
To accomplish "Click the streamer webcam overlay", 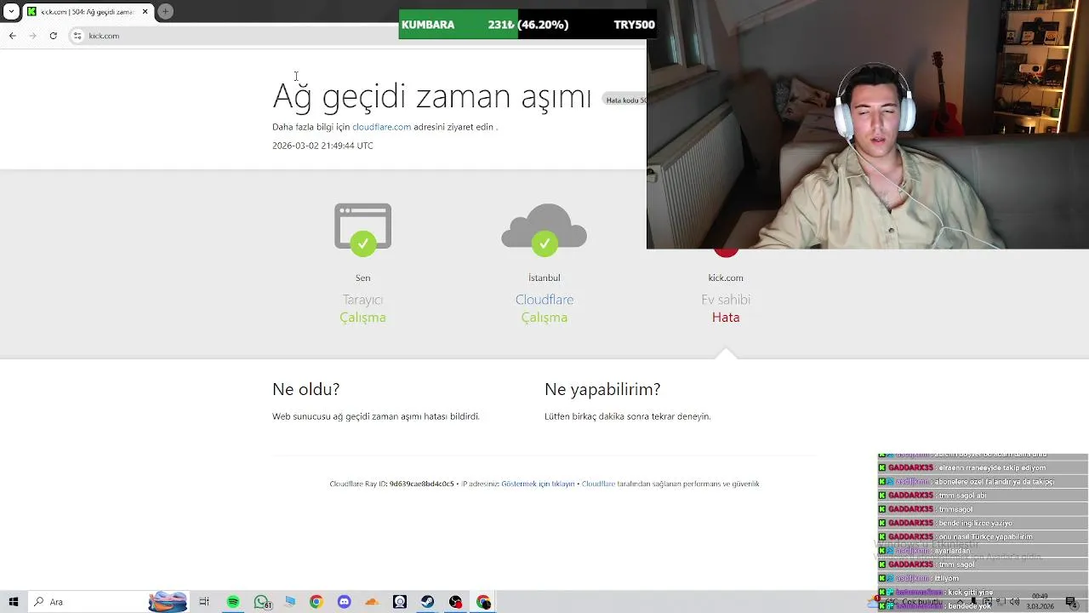I will pos(868,124).
